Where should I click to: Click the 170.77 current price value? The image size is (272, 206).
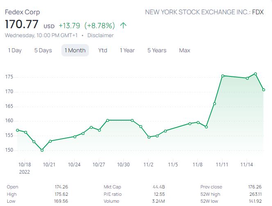click(x=23, y=25)
